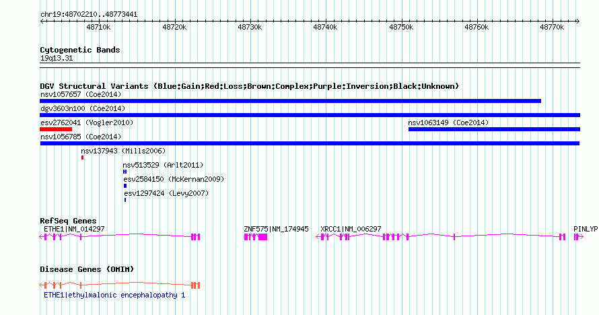Click the 48760k ruler tick label

[477, 27]
